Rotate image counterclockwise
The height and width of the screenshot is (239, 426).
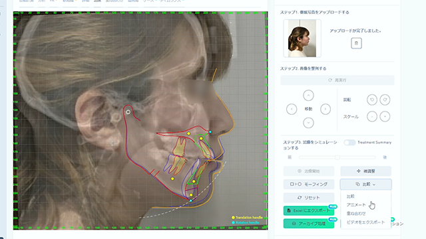pos(372,100)
